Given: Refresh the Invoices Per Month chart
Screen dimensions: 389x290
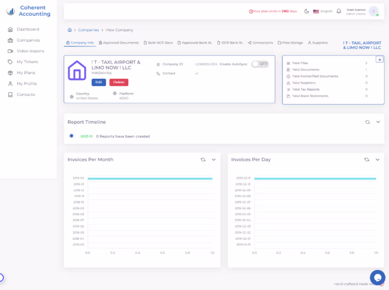Looking at the screenshot, I should tap(203, 159).
